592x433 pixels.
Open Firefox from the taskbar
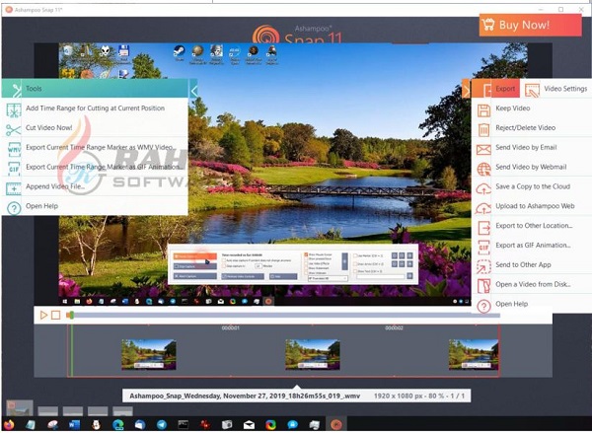(8, 425)
